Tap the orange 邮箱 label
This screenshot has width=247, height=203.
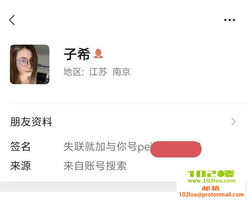tap(211, 188)
